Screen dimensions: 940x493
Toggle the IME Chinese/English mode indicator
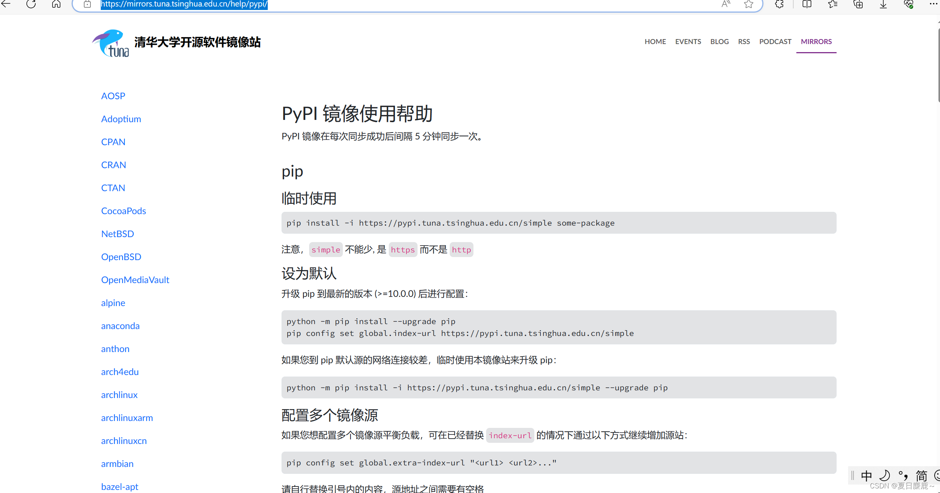coord(866,475)
